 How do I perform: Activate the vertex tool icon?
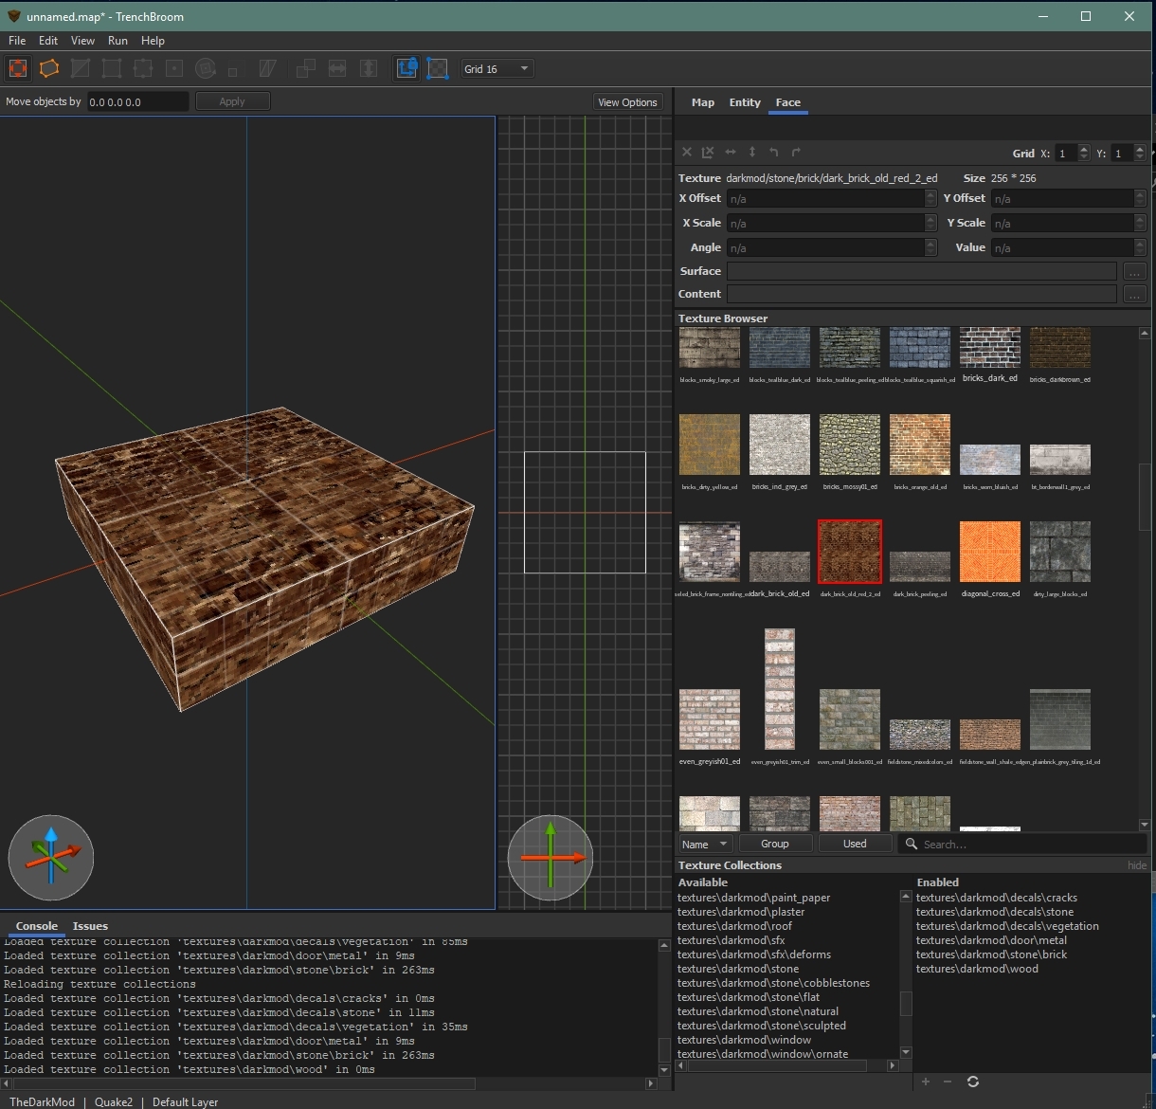[x=112, y=68]
